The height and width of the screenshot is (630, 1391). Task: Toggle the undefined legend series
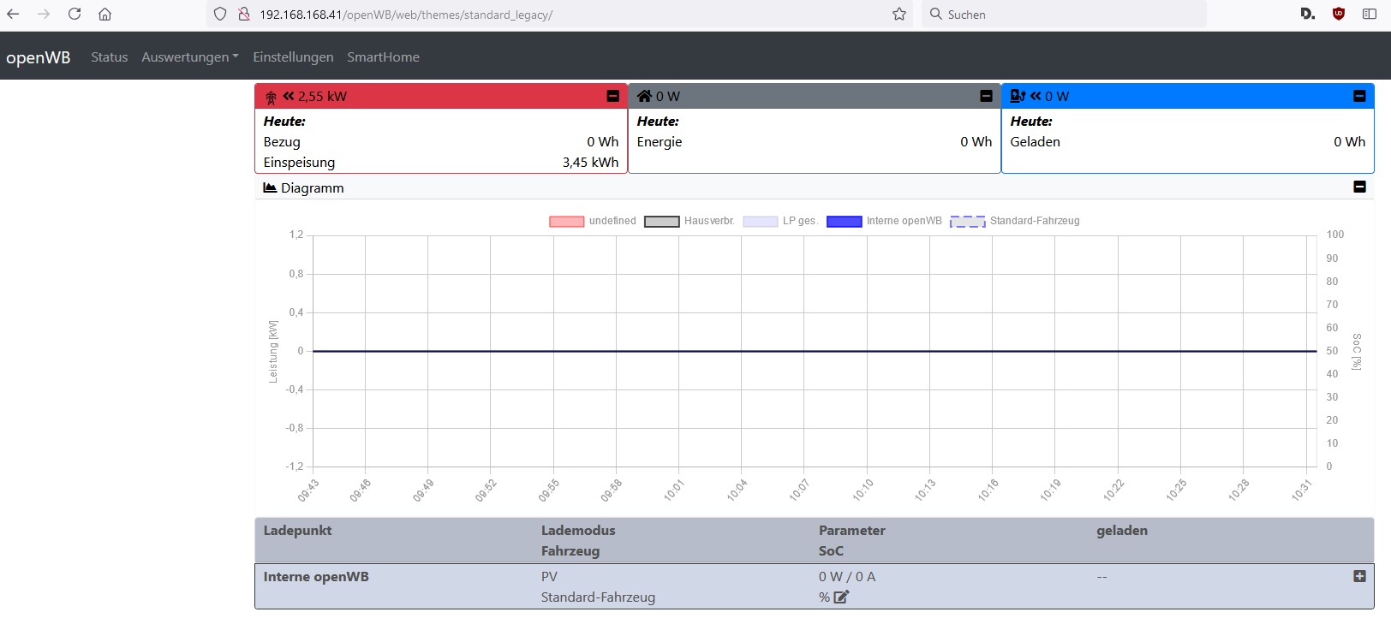[x=593, y=221]
